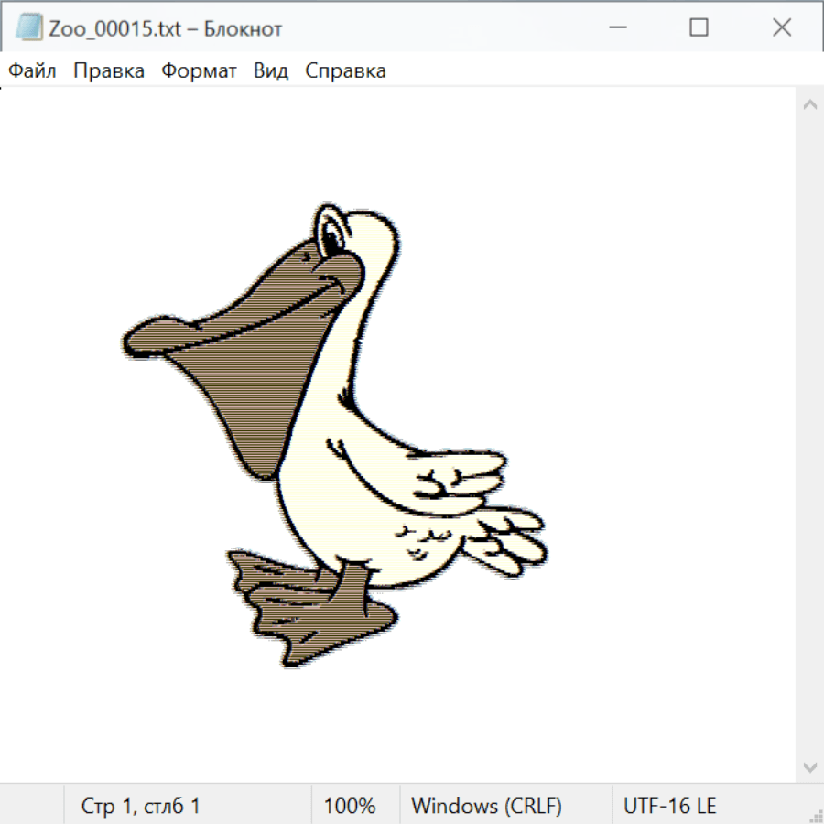Click the resize grip in the bottom-right corner
This screenshot has height=824, width=824.
tap(815, 815)
